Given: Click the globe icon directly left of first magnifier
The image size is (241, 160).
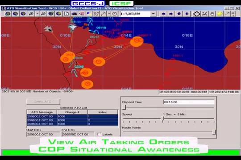Looking at the screenshot, I should click(23, 14).
